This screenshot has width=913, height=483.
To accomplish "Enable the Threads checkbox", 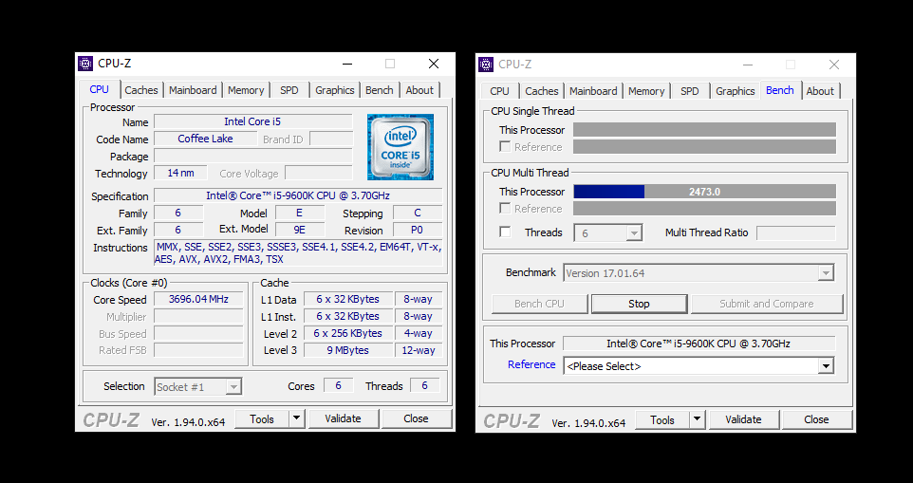I will (505, 232).
